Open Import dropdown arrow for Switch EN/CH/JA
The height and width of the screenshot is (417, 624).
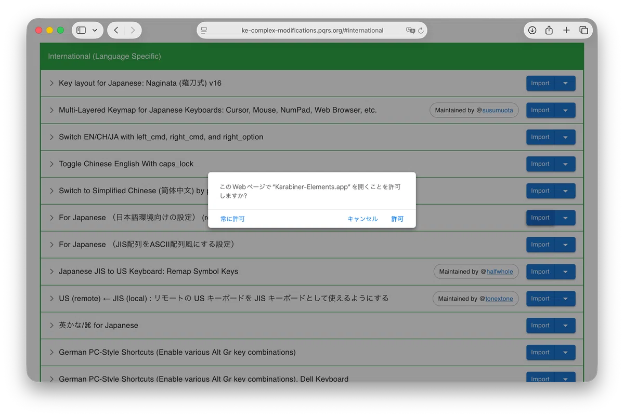tap(565, 137)
